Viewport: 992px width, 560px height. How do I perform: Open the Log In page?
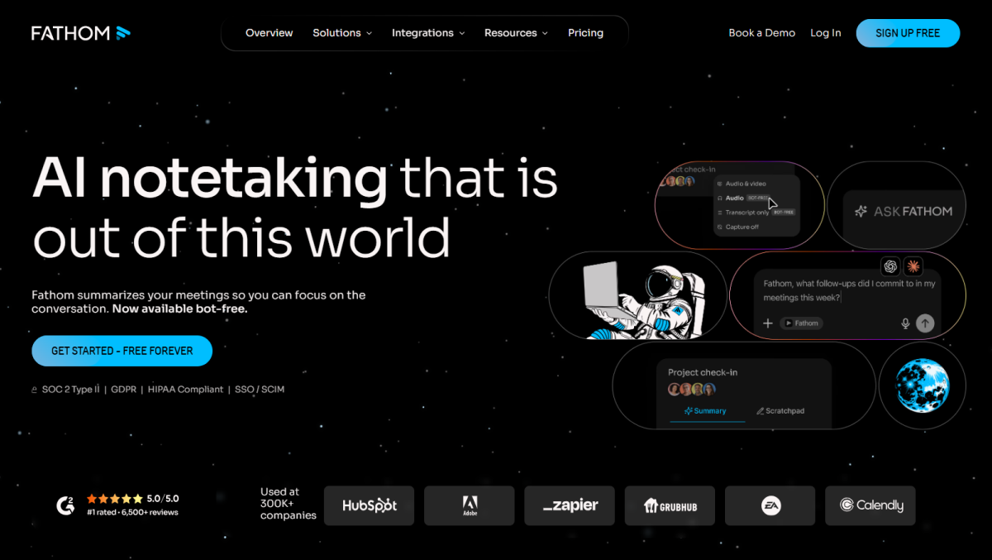[825, 33]
